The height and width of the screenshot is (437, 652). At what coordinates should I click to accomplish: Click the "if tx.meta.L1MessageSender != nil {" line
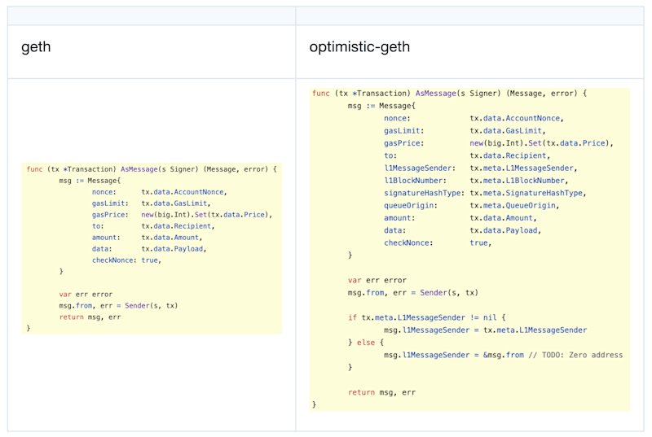click(x=426, y=317)
